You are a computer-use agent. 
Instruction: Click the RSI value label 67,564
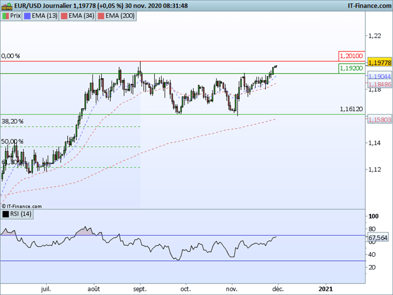(x=378, y=237)
